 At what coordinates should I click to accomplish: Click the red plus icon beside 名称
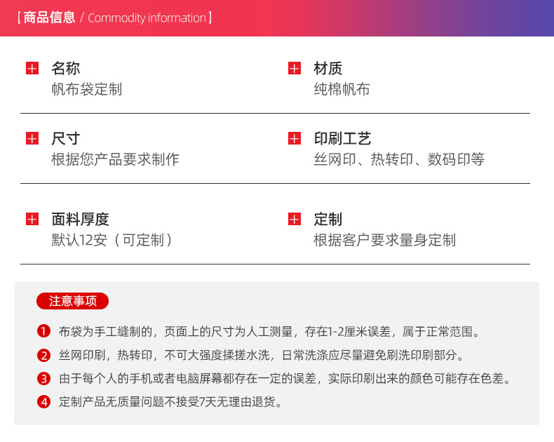click(x=32, y=69)
